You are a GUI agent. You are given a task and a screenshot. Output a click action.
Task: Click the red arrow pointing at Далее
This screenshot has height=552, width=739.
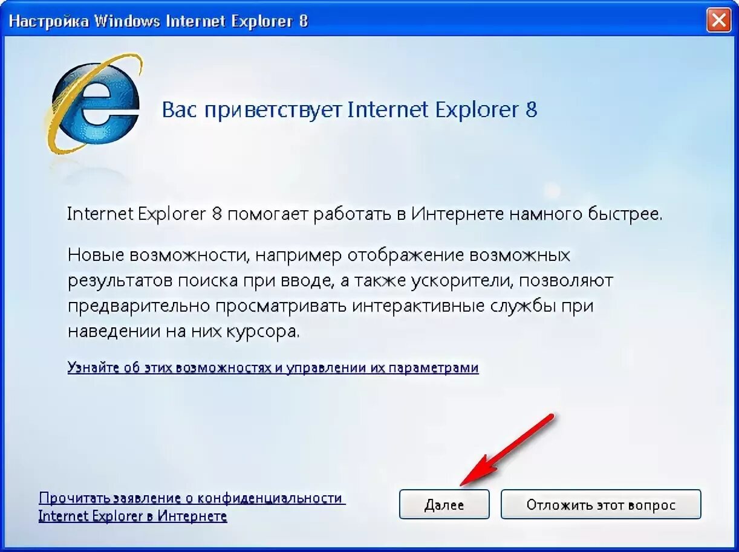pos(507,449)
